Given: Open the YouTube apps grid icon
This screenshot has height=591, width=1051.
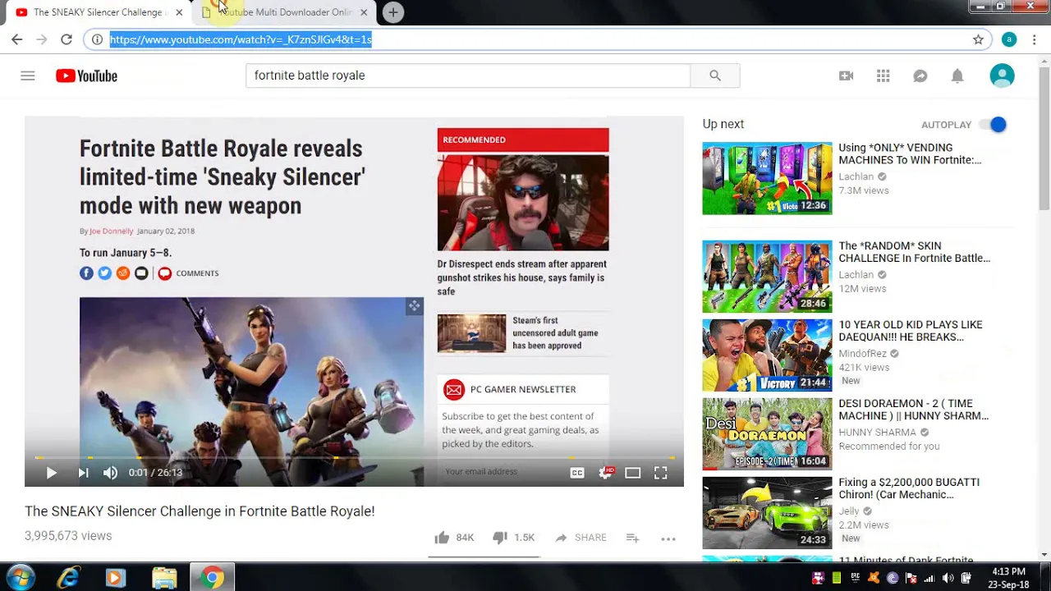Looking at the screenshot, I should (x=883, y=76).
